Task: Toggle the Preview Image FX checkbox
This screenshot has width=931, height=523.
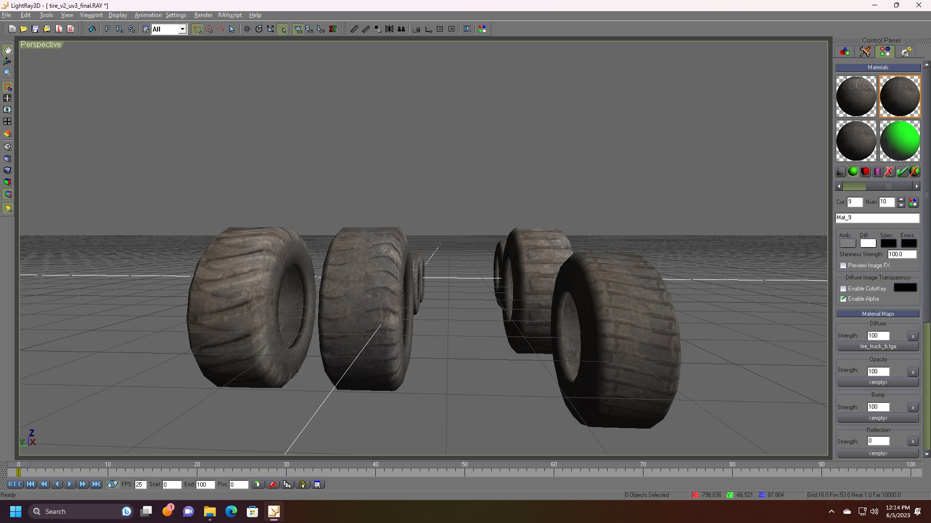Action: tap(843, 265)
